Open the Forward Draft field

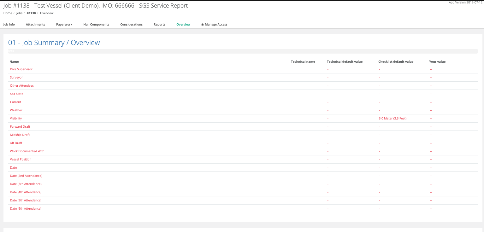point(20,126)
